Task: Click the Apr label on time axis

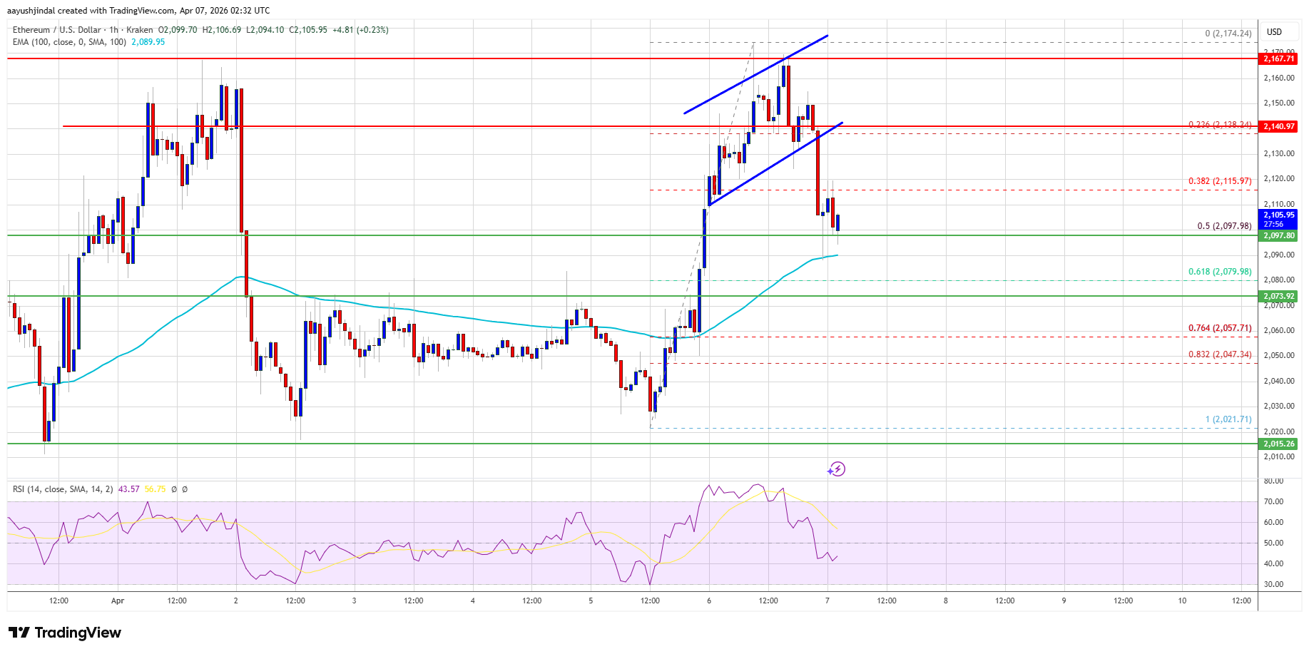Action: coord(118,601)
